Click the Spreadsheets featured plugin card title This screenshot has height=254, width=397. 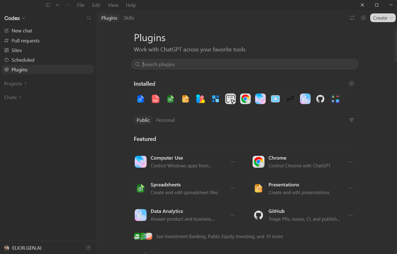[166, 185]
